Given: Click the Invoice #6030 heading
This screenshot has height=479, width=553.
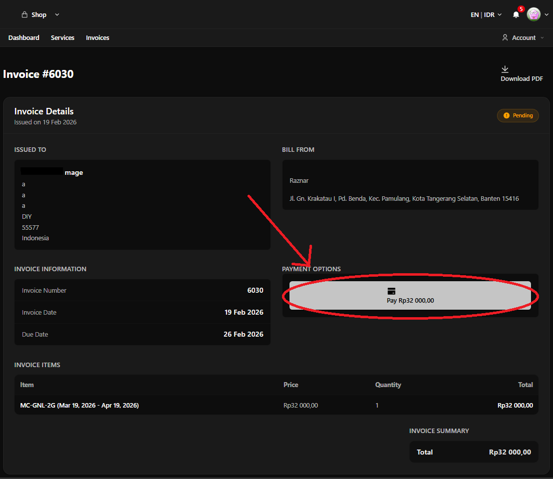Looking at the screenshot, I should (x=38, y=74).
